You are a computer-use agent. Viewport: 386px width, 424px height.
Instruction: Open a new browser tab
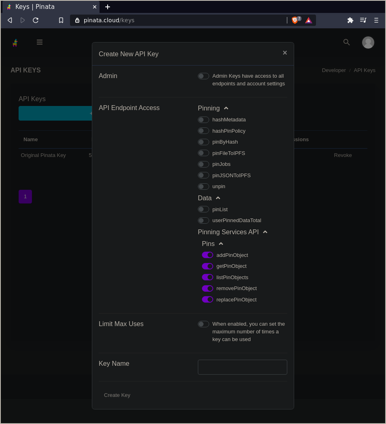[x=107, y=7]
